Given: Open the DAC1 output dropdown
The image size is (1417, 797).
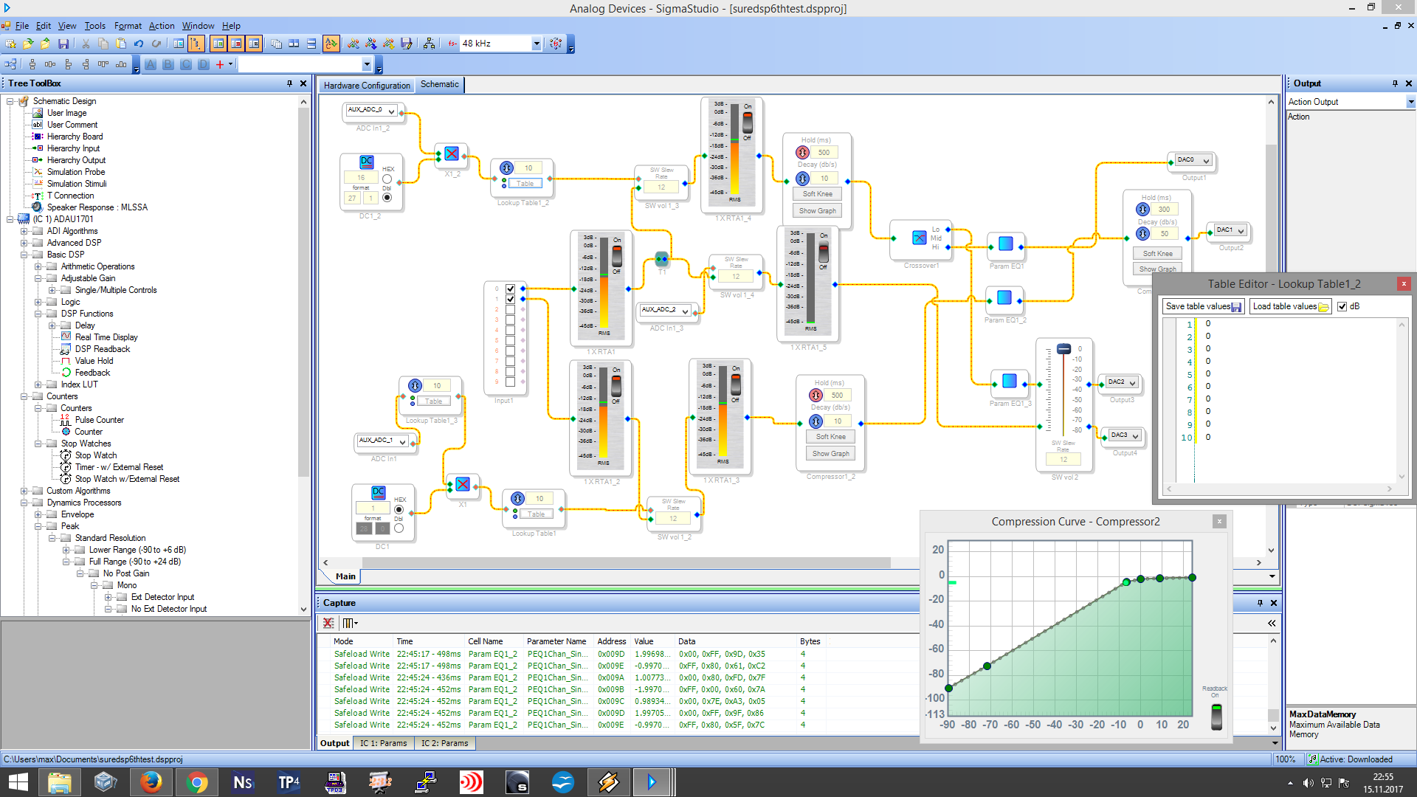Looking at the screenshot, I should pos(1241,231).
